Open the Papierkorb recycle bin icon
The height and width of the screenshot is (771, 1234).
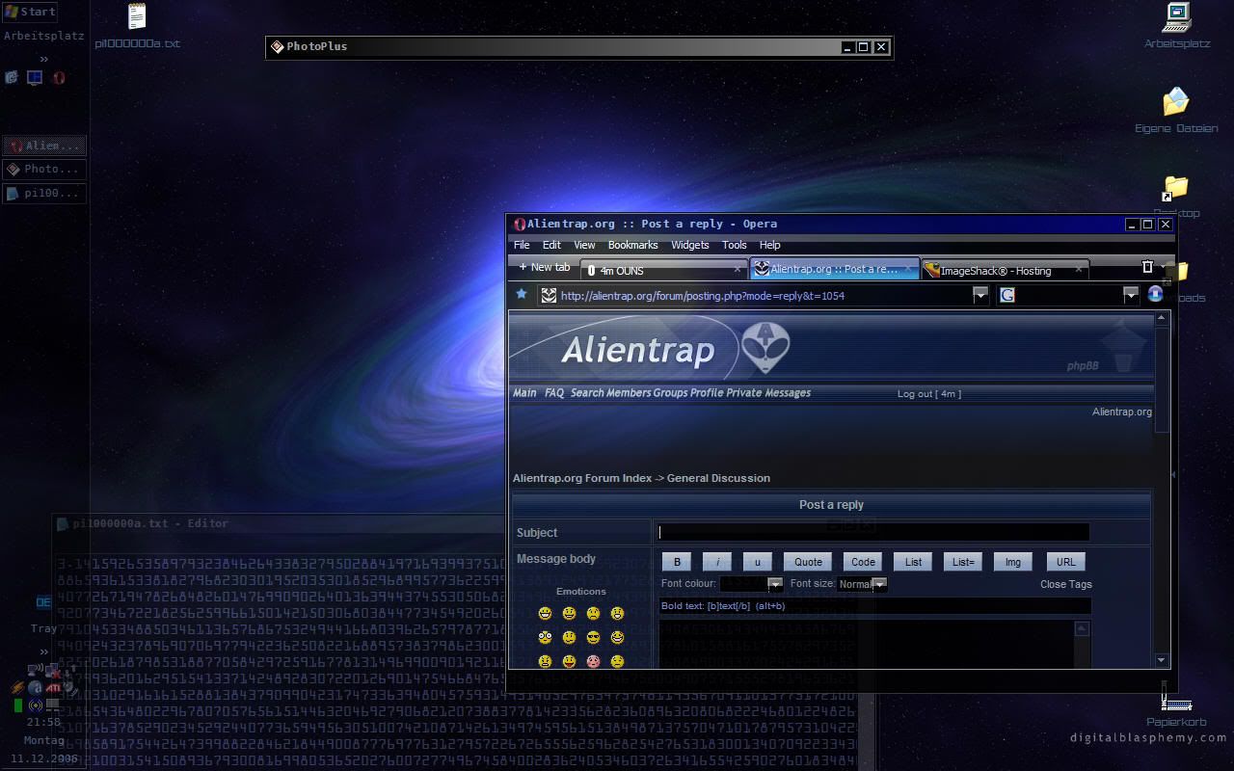pos(1176,702)
